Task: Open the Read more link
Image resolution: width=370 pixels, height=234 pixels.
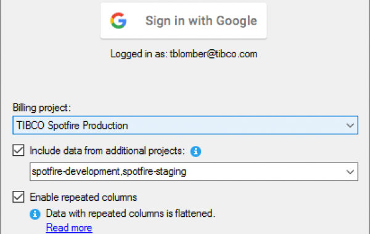Action: click(x=69, y=228)
